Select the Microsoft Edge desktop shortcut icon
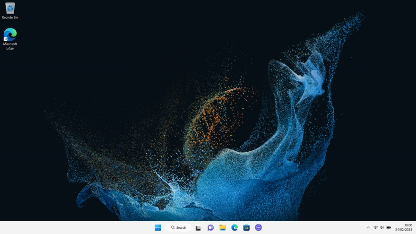Screen dimensions: 416x234 pyautogui.click(x=10, y=35)
